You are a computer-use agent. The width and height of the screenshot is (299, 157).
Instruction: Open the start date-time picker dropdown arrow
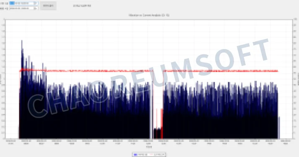36,3
